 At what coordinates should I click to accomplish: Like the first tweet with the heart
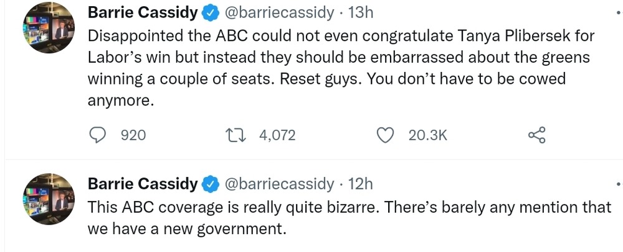click(387, 135)
